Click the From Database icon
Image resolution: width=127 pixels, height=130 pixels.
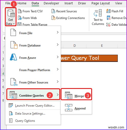[14, 45]
